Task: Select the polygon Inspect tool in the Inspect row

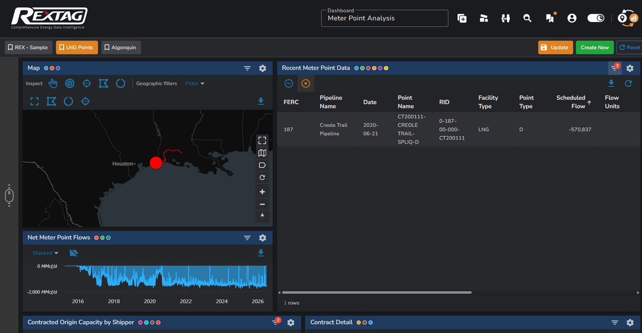Action: [104, 83]
